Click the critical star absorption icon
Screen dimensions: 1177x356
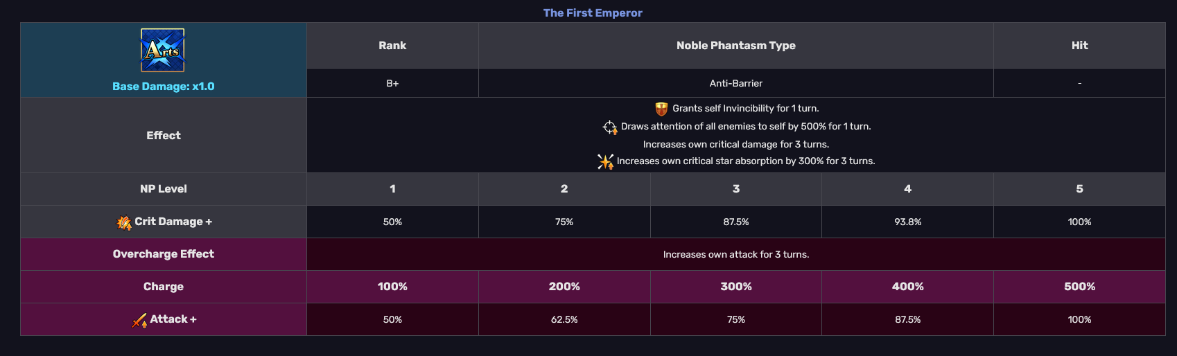(605, 161)
